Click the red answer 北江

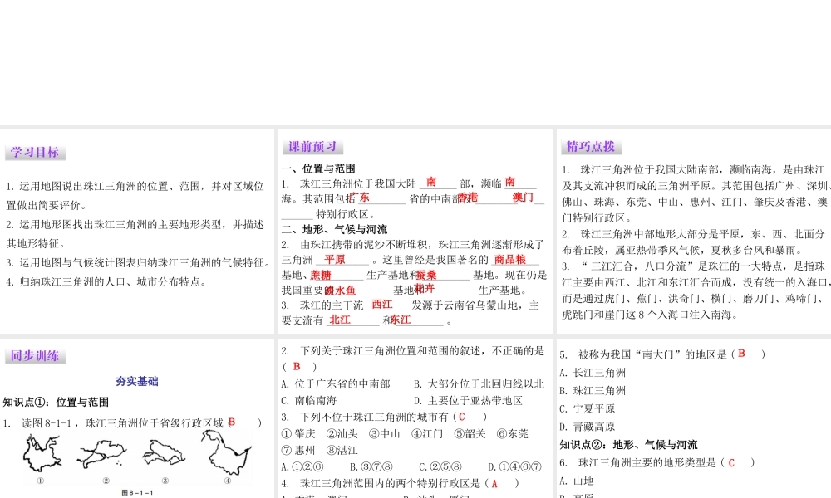[340, 320]
